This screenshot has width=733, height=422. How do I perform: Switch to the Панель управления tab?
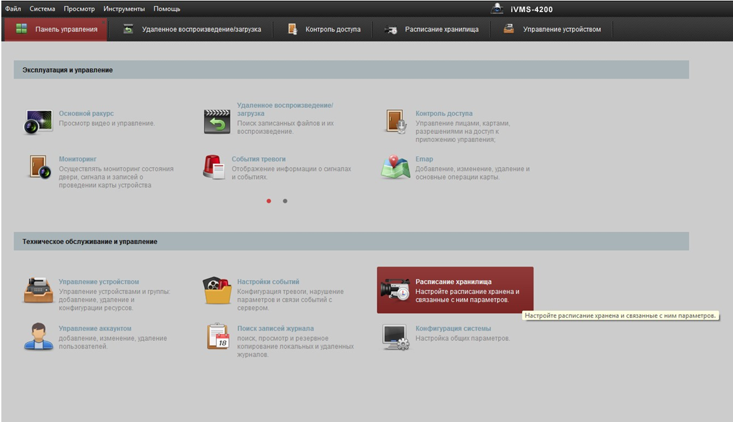[x=56, y=29]
